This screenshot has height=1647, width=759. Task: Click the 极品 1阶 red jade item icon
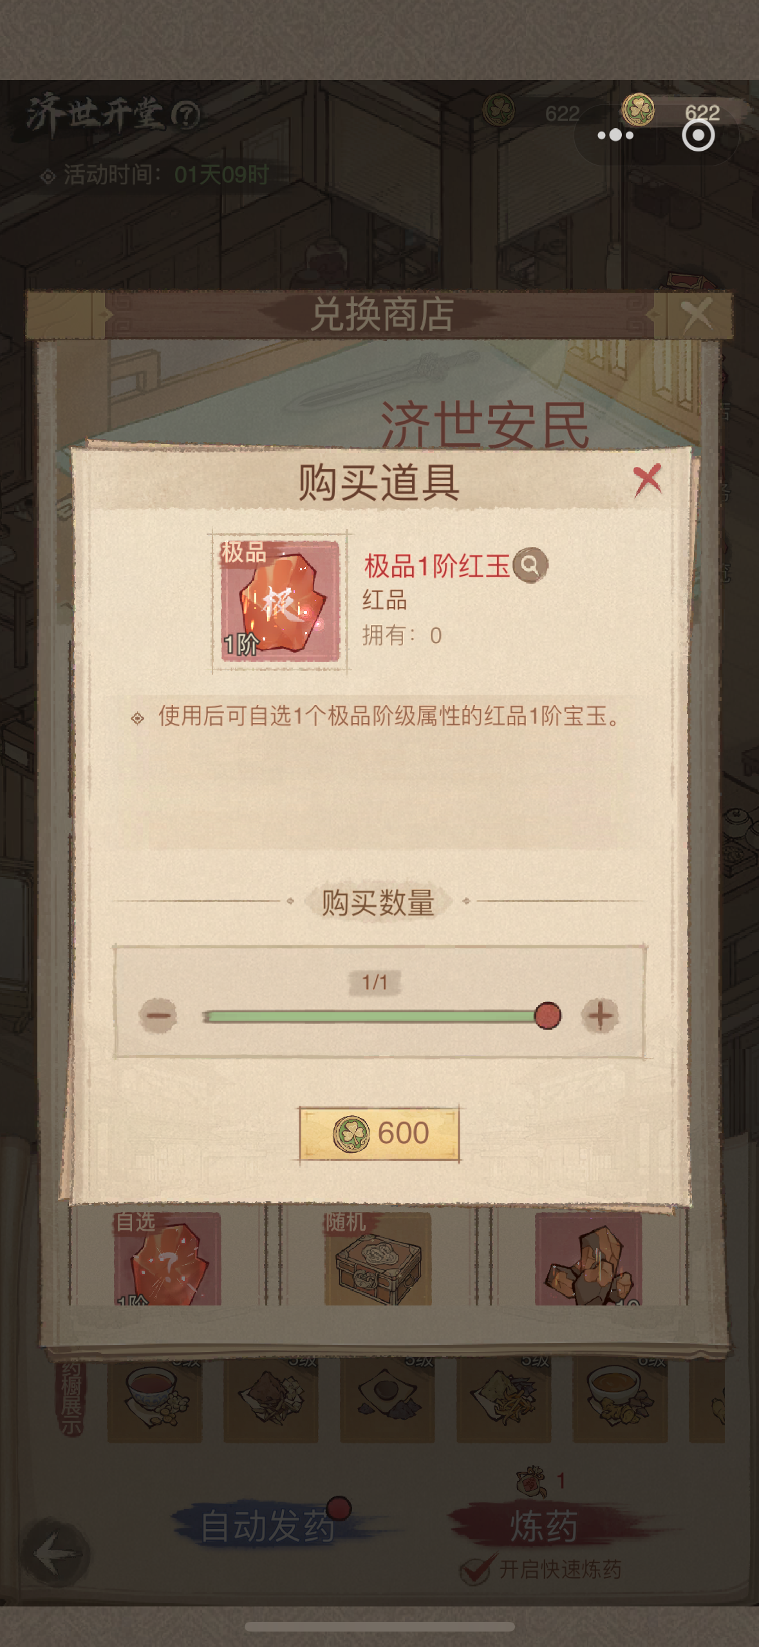pos(280,600)
